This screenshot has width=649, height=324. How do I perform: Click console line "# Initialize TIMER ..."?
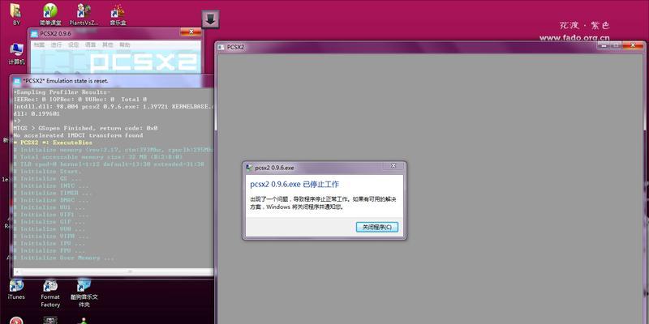pos(53,193)
